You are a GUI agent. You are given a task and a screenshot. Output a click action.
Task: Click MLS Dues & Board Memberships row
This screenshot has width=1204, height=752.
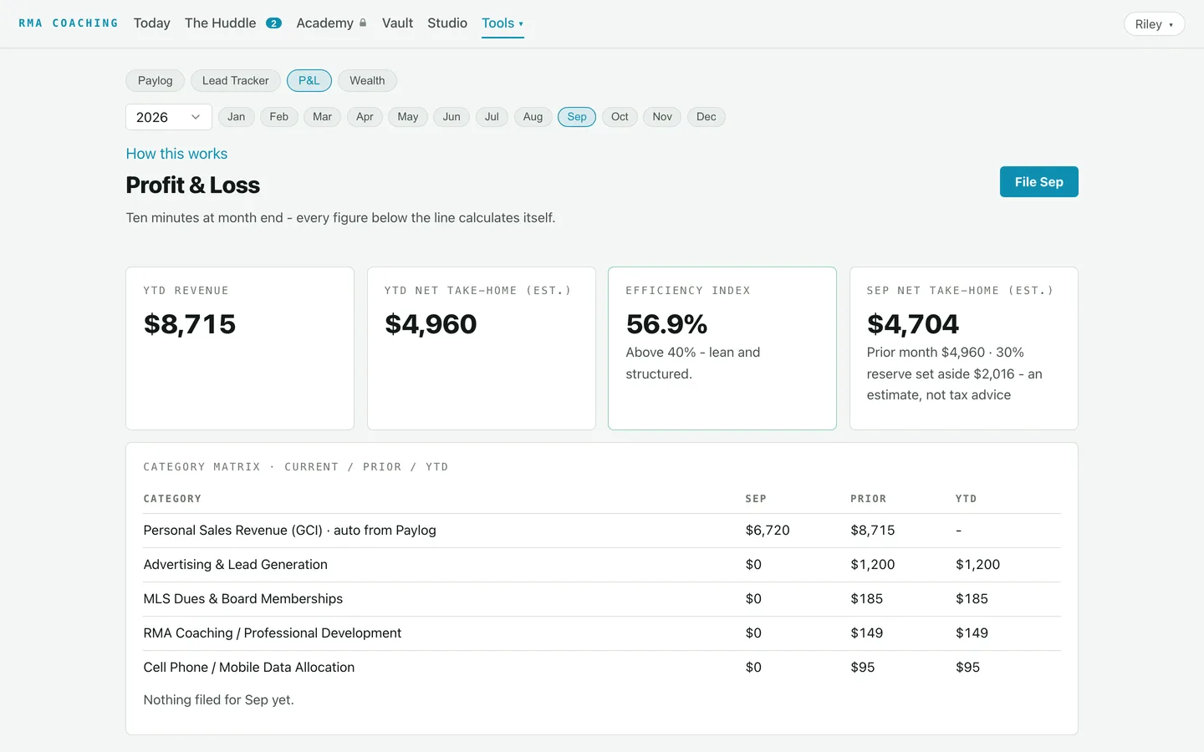602,599
